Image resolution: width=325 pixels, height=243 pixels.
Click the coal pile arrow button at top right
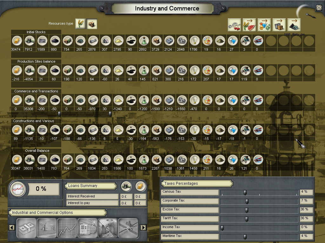294,25
